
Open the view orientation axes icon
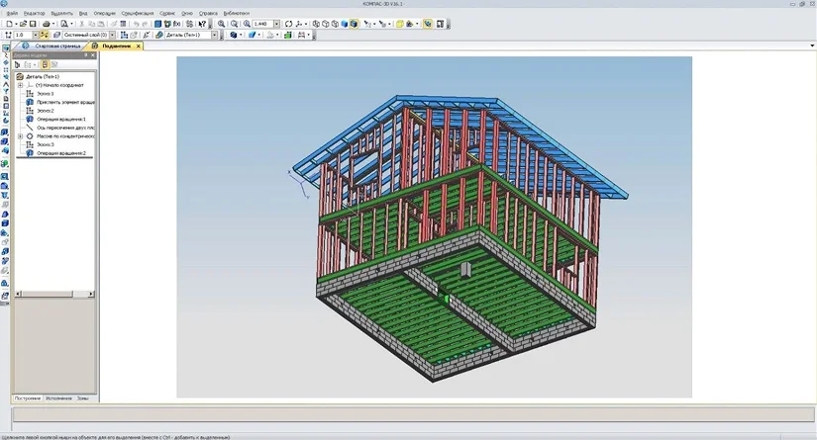(x=298, y=24)
